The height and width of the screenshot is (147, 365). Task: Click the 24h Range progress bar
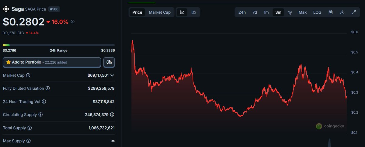[59, 45]
